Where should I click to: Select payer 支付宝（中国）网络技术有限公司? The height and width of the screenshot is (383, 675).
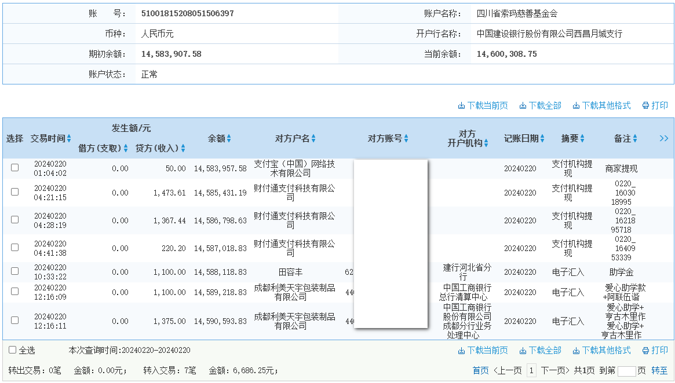coord(294,168)
